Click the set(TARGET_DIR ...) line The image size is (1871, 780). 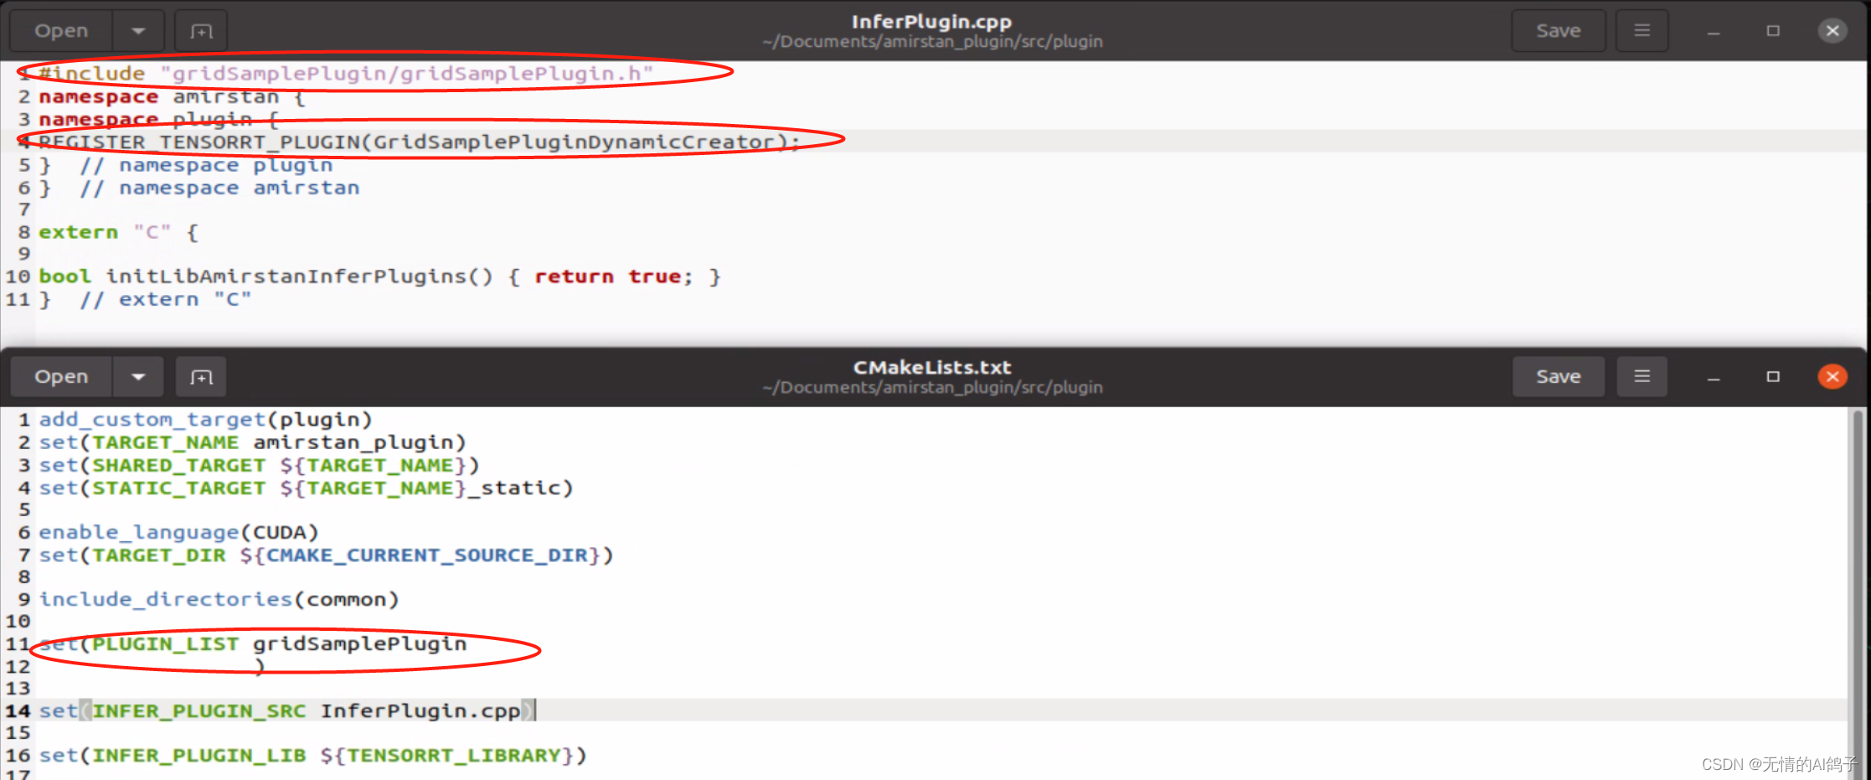(x=326, y=555)
